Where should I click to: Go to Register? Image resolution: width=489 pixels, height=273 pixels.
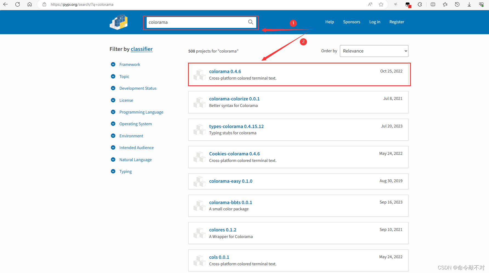(397, 22)
